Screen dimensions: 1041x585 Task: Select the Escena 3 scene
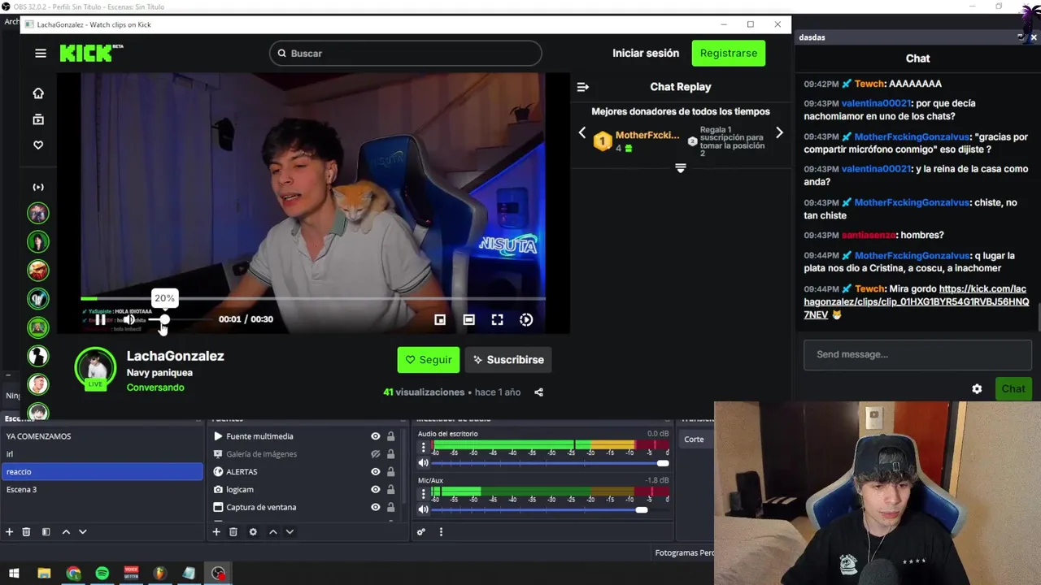(x=102, y=490)
